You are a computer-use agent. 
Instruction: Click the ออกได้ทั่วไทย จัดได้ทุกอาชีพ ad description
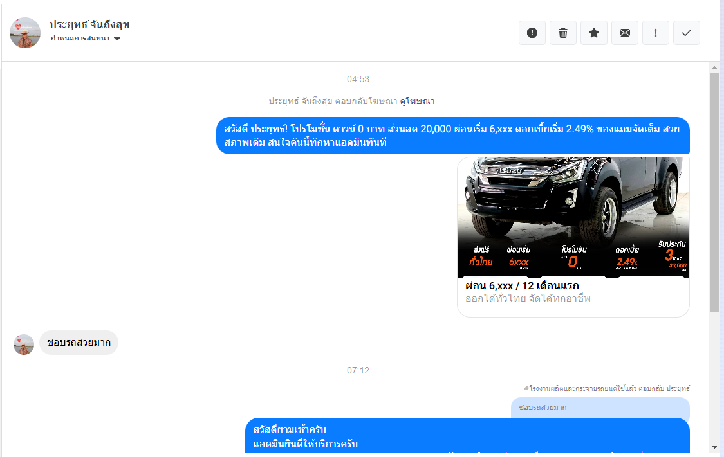point(528,299)
